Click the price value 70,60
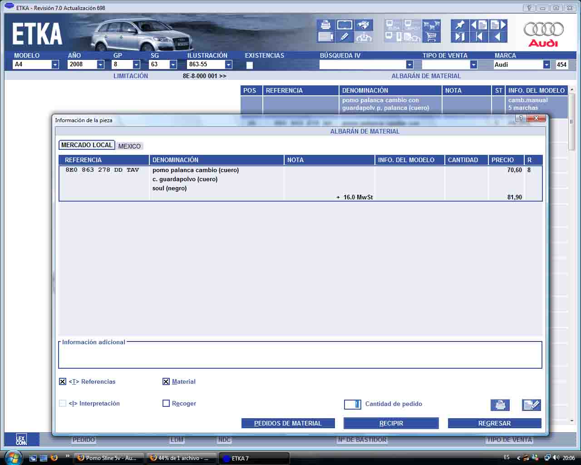581x465 pixels. 514,170
